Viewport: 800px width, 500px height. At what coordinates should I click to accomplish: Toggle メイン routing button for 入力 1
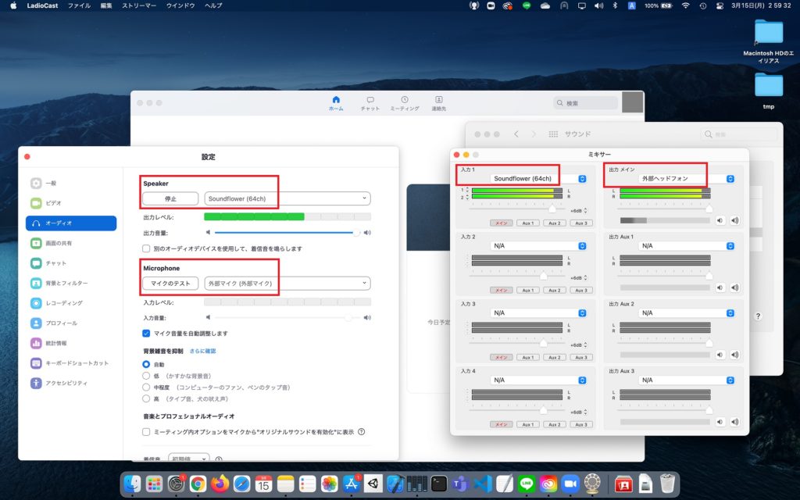point(502,223)
